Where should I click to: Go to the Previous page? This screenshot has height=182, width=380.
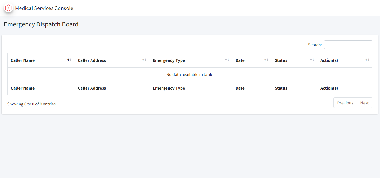pos(345,103)
